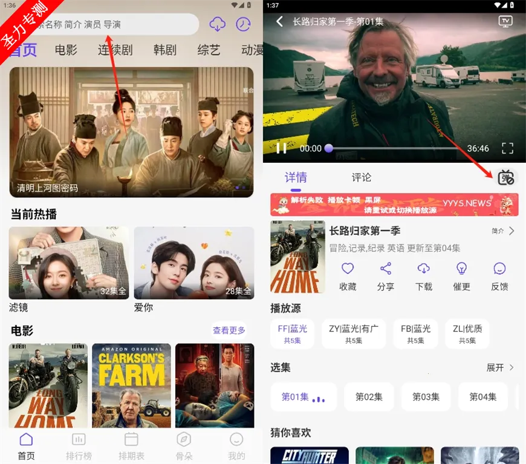Pause the playing video
The image size is (526, 464).
[x=281, y=148]
